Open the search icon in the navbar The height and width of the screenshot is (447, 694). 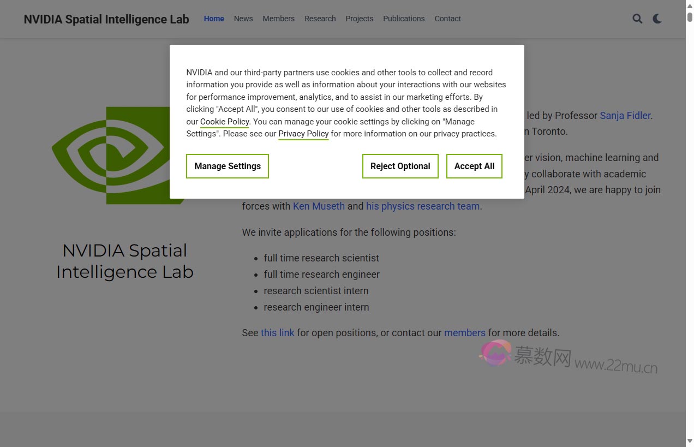(637, 19)
